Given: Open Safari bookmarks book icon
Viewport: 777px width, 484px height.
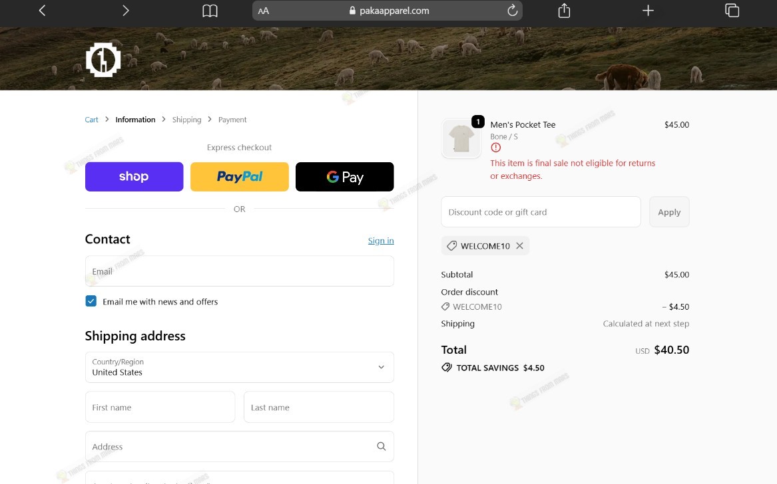Looking at the screenshot, I should pyautogui.click(x=210, y=11).
